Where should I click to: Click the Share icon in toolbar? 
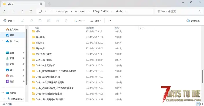pos(58,20)
